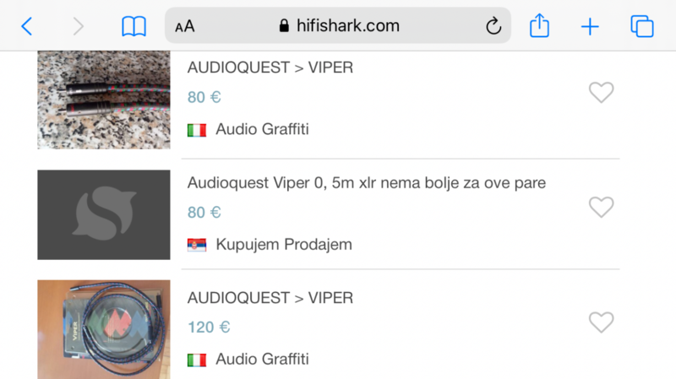676x379 pixels.
Task: Open the 120 € AUDIOQUEST > VIPER listing title
Action: (270, 298)
